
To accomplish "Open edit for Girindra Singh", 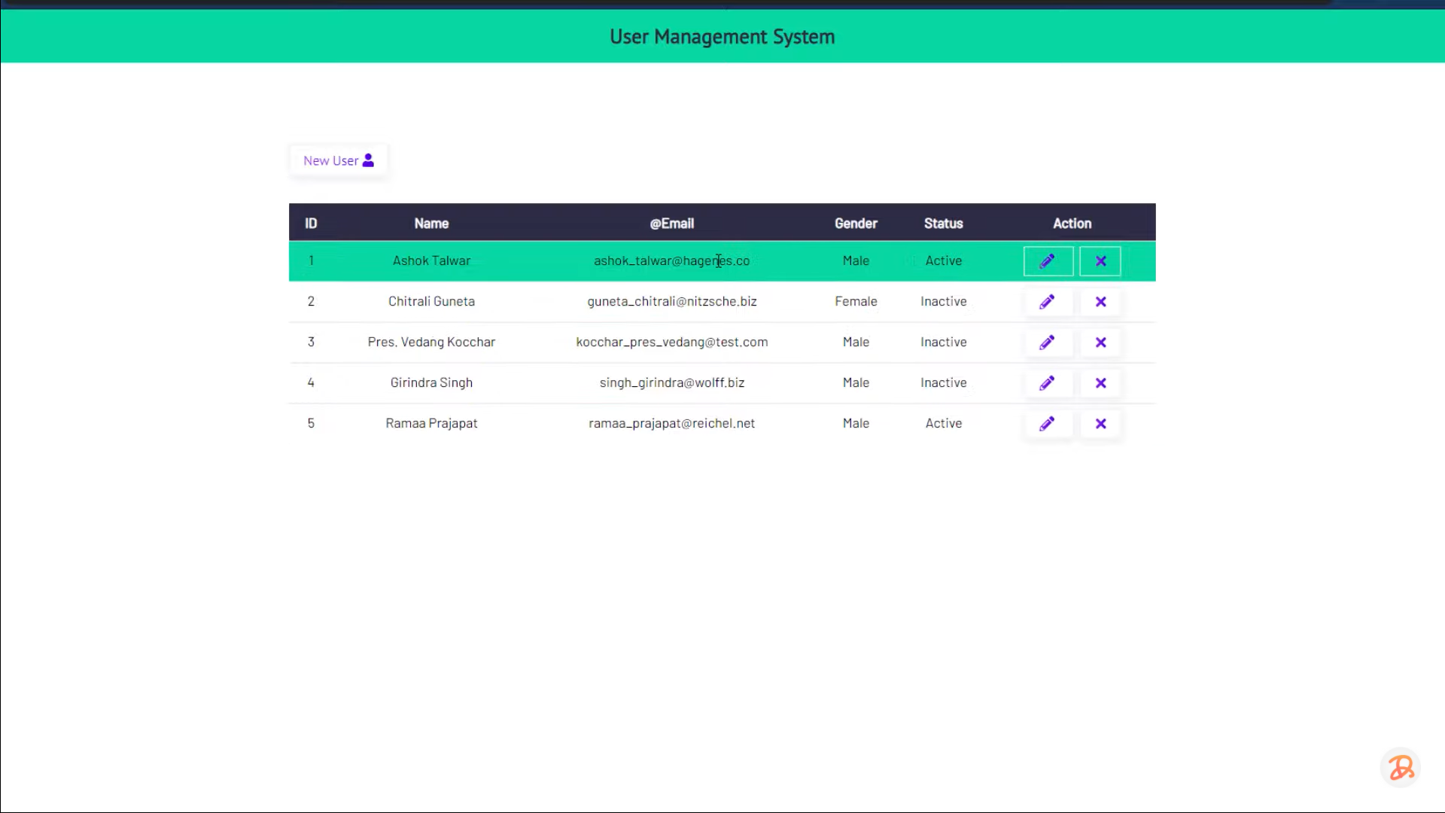I will pos(1048,382).
